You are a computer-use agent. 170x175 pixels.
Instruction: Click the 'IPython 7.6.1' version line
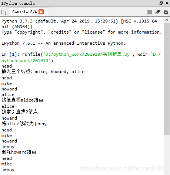pyautogui.click(x=63, y=43)
